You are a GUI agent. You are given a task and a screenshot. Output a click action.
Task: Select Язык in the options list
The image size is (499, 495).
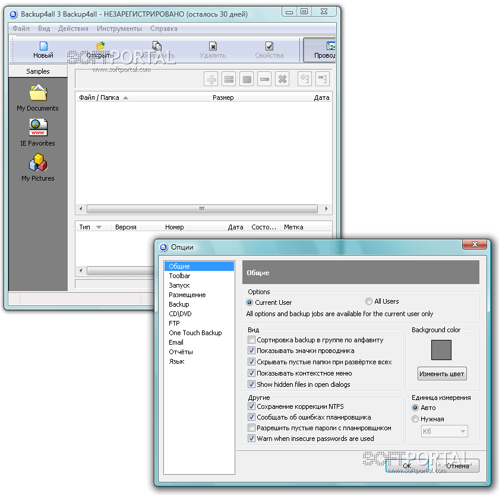click(199, 362)
